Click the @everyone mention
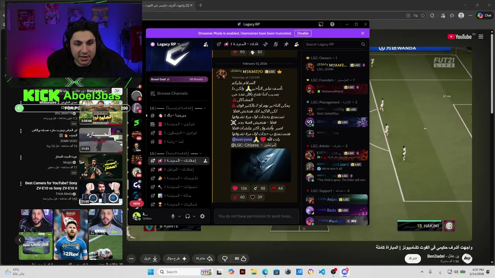 click(242, 139)
